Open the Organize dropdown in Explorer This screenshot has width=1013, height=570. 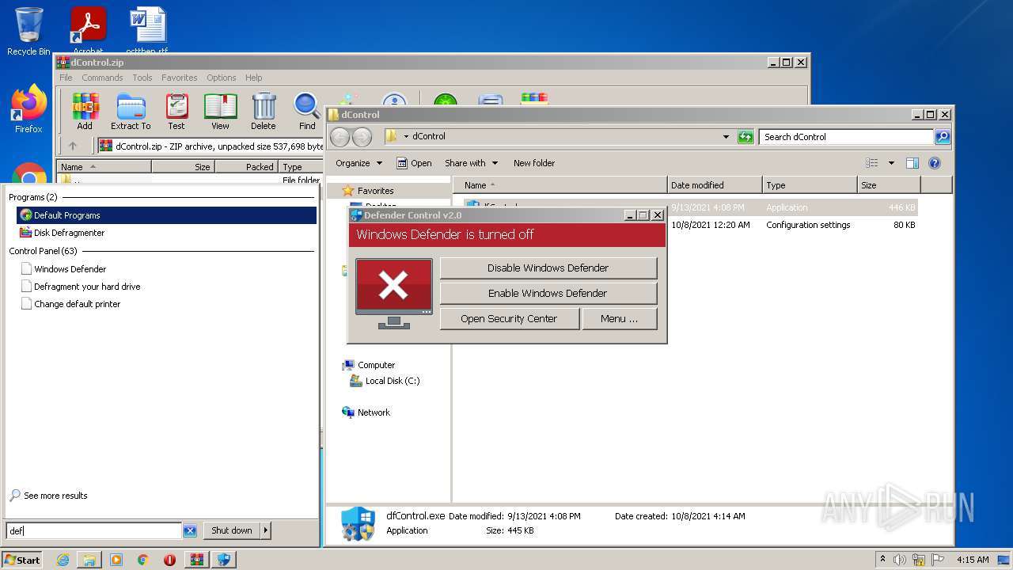(359, 163)
